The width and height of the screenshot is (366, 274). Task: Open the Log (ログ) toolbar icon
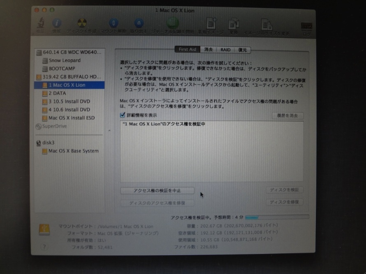click(306, 26)
